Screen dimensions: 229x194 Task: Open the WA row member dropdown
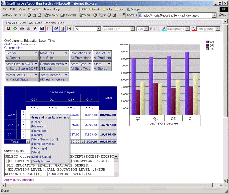click(14, 115)
